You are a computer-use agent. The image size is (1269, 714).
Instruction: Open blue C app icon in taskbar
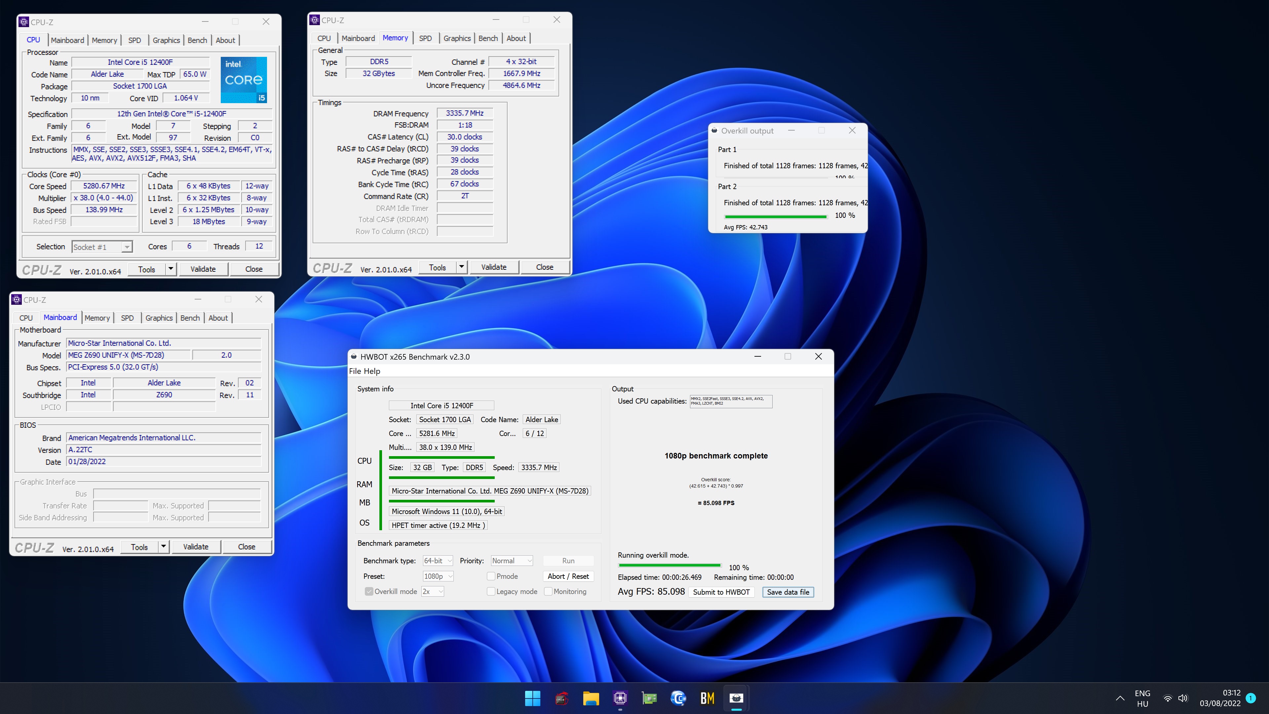click(x=678, y=698)
